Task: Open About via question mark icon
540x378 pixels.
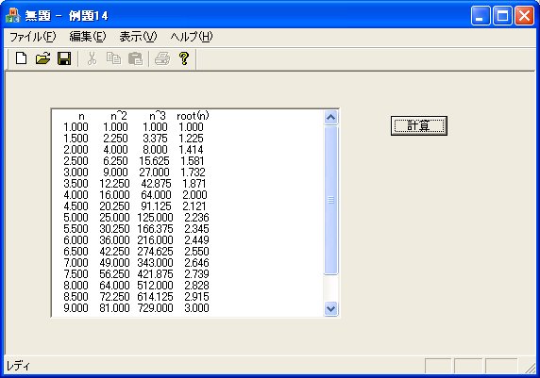Action: pyautogui.click(x=184, y=58)
